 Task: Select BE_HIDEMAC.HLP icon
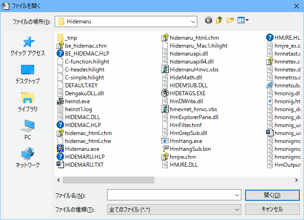(60, 53)
